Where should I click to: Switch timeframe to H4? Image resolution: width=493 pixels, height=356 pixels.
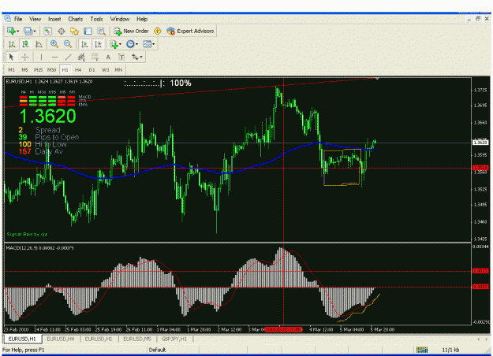(x=78, y=69)
